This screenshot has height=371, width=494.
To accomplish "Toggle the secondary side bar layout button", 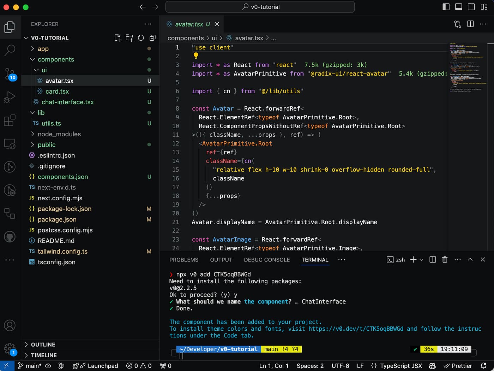I will click(x=471, y=7).
